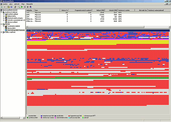Image resolution: width=171 pixels, height=122 pixels.
Task: Click the green Start defragmentation play icon
Action: [x=22, y=7]
